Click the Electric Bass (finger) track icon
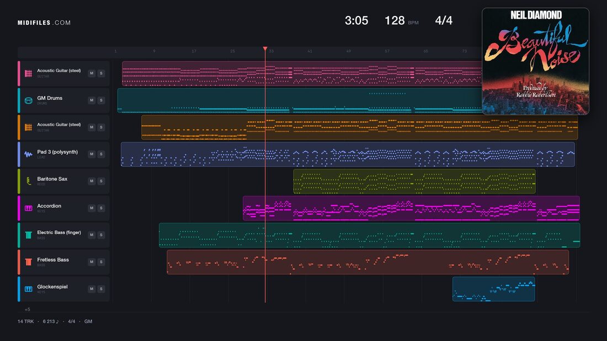The image size is (607, 341). [28, 235]
